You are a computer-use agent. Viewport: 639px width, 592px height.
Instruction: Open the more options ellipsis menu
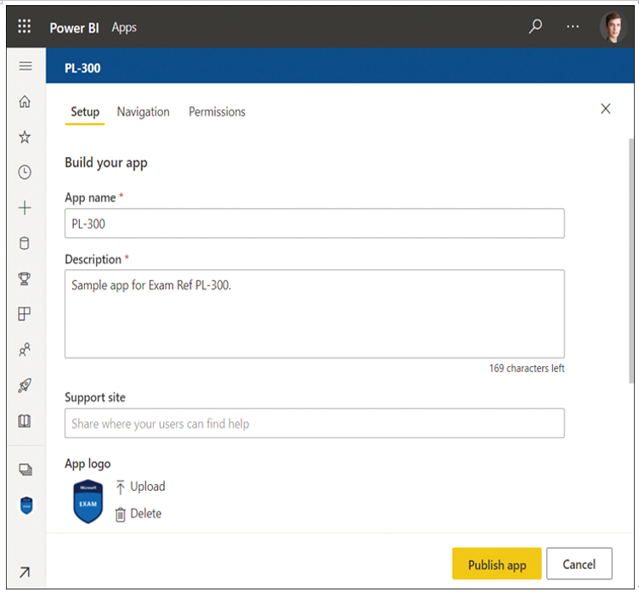(573, 27)
